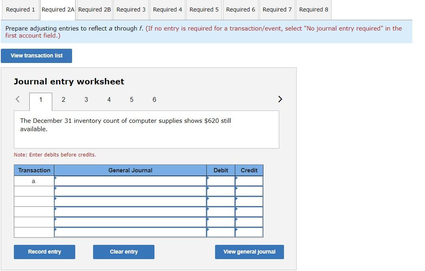Go to next journal entry with right chevron
The image size is (425, 271).
[x=280, y=99]
